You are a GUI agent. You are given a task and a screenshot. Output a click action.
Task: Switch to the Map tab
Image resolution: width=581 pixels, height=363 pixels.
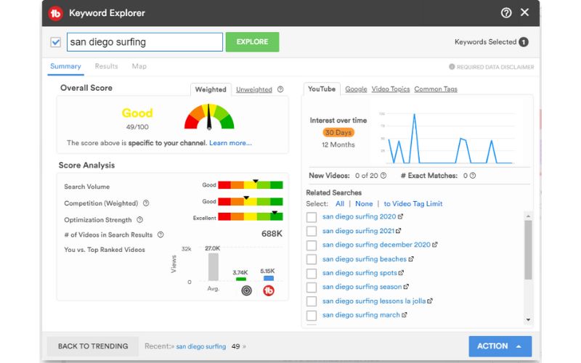pyautogui.click(x=139, y=66)
